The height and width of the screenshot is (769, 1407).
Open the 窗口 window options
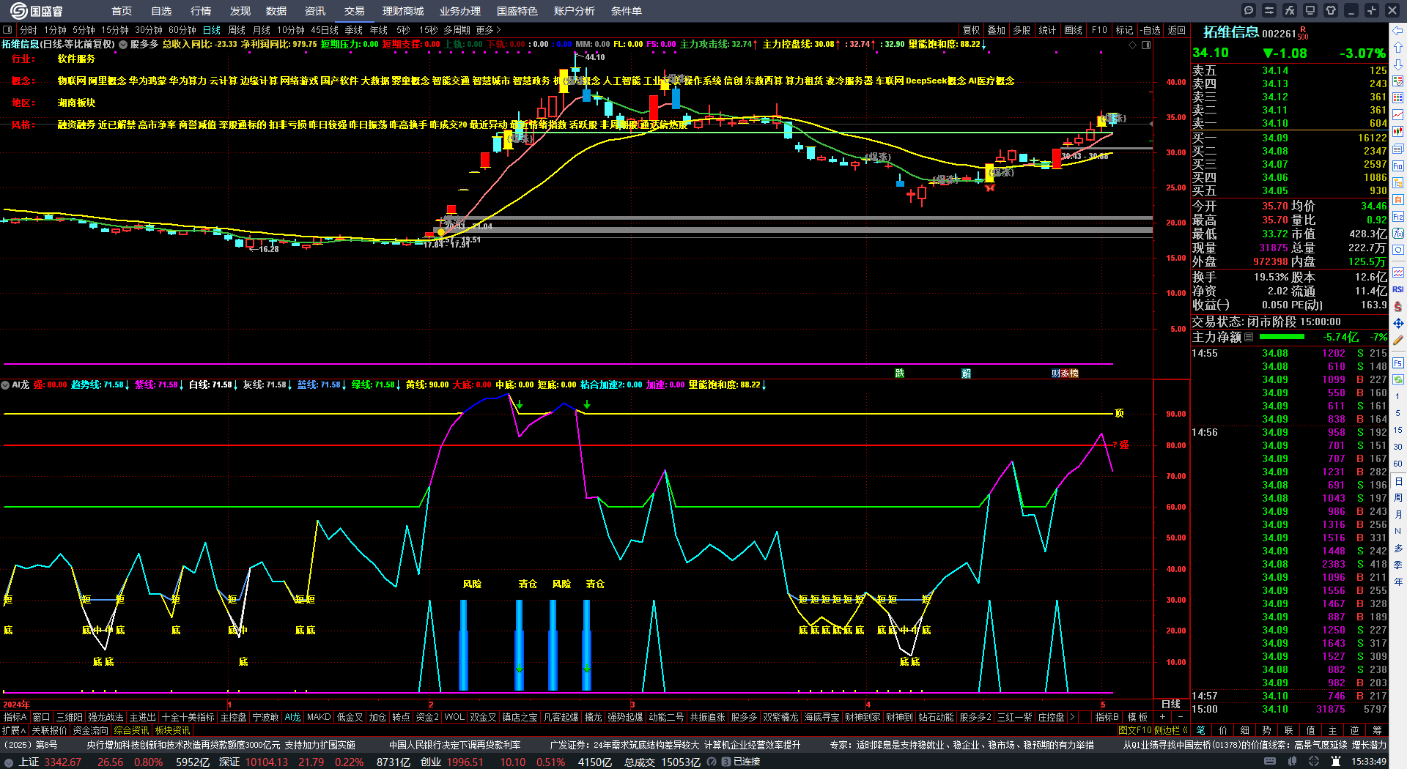coord(42,717)
